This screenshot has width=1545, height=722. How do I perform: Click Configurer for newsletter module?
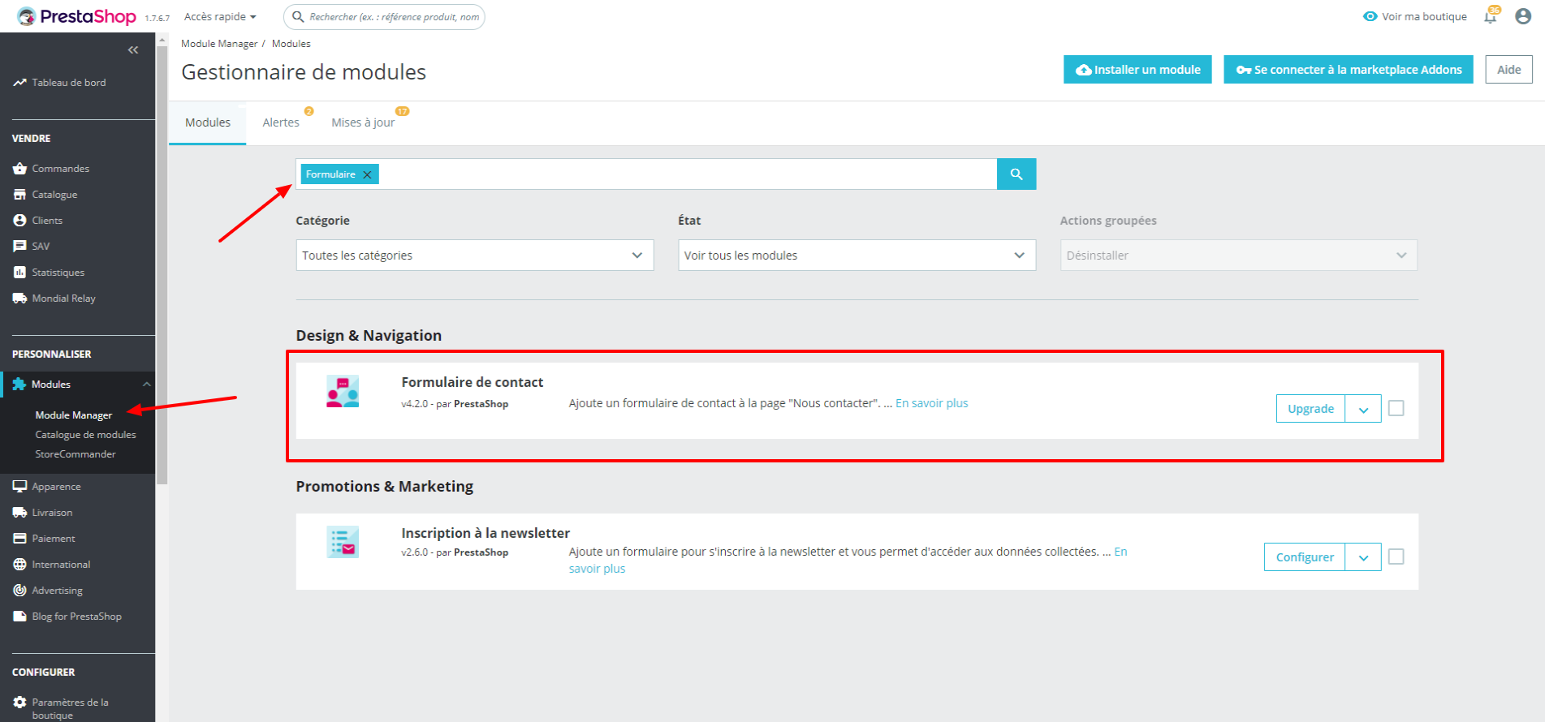click(x=1305, y=557)
